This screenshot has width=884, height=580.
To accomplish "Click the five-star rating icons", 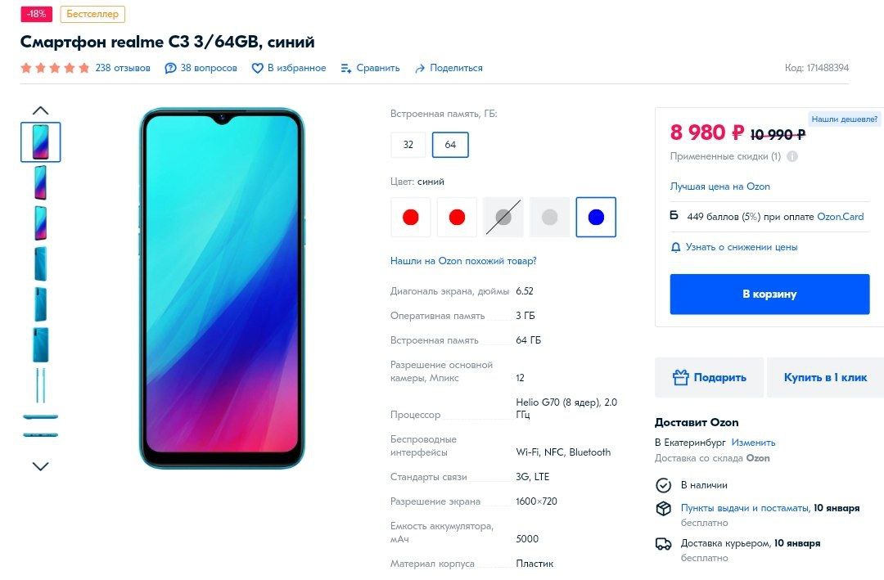I will (55, 68).
